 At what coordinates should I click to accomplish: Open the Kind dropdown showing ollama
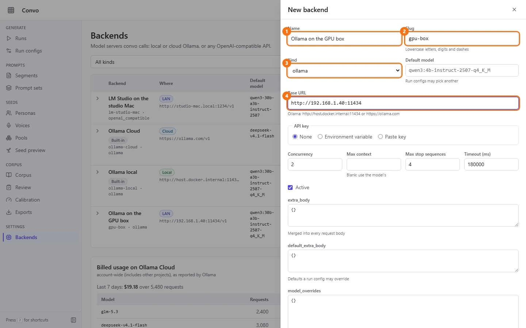click(344, 71)
